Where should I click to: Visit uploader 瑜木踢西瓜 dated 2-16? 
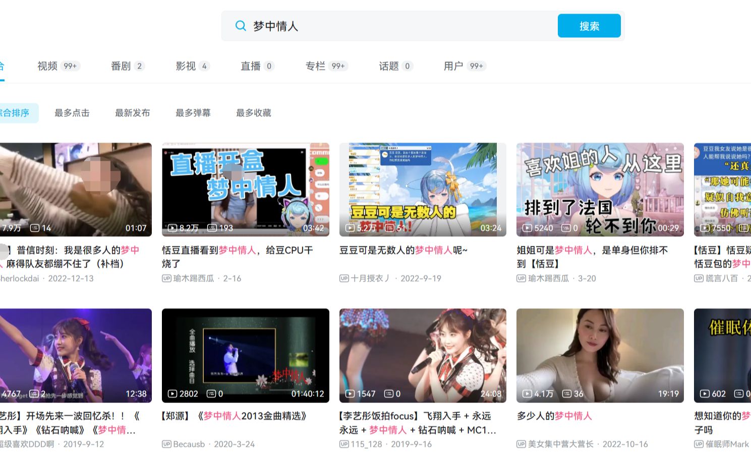click(x=194, y=279)
